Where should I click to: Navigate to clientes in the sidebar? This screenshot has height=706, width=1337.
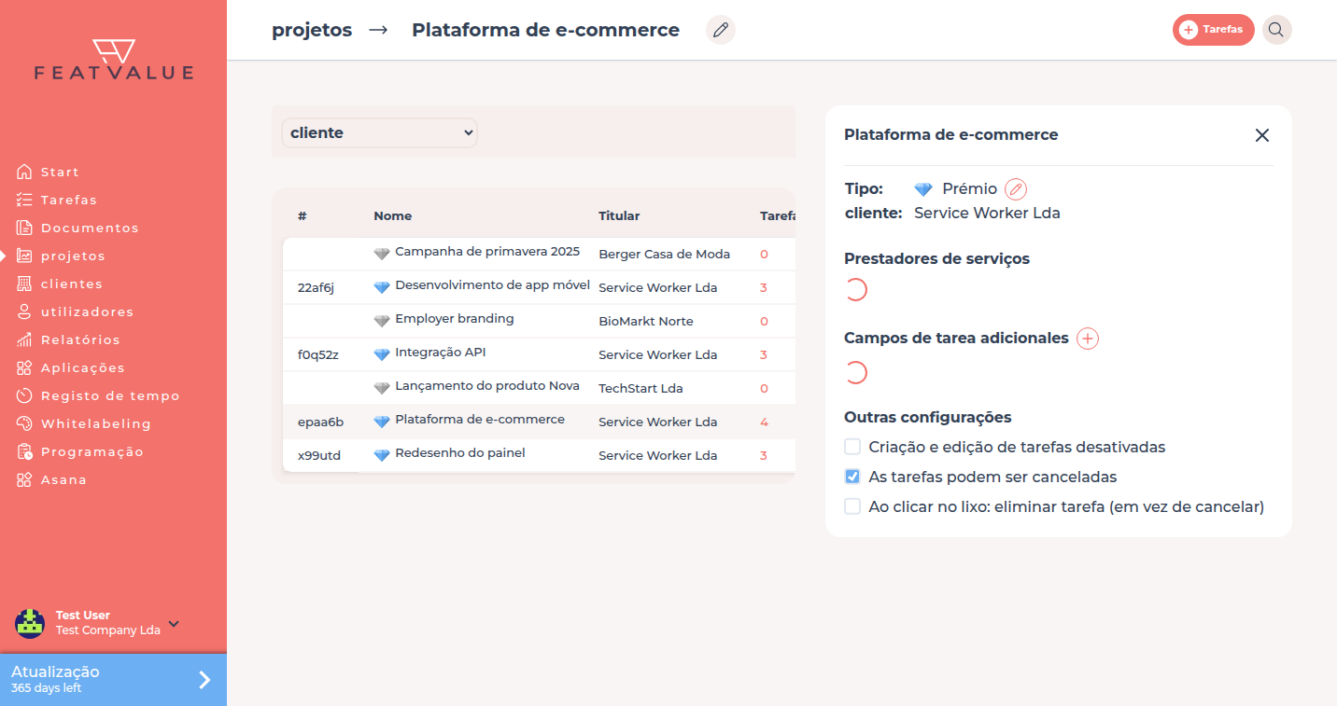click(x=72, y=284)
